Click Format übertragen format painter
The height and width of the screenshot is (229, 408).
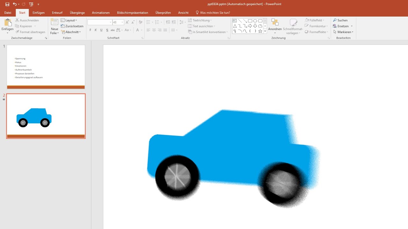pyautogui.click(x=30, y=32)
